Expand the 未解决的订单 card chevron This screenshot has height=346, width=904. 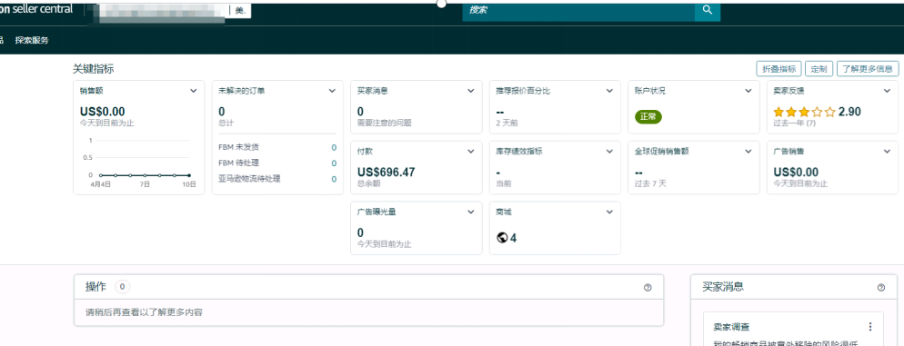[332, 91]
